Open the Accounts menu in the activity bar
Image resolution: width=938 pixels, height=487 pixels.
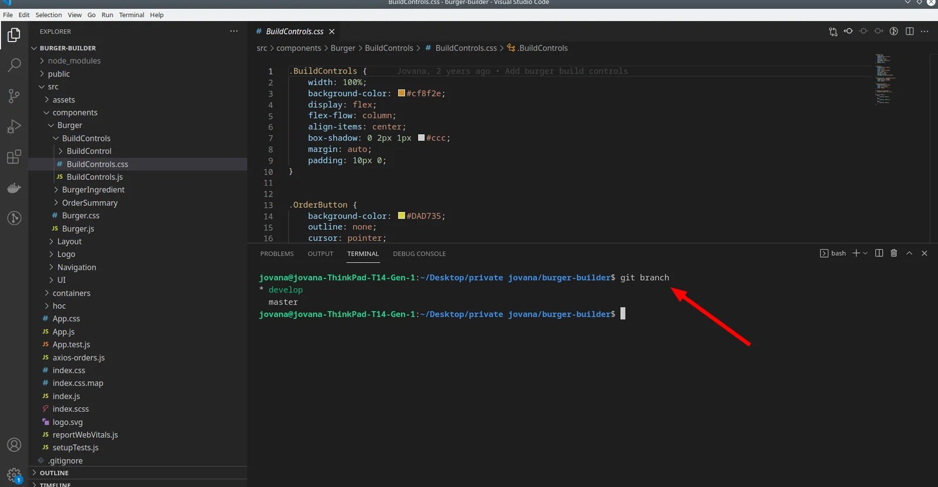[x=14, y=445]
